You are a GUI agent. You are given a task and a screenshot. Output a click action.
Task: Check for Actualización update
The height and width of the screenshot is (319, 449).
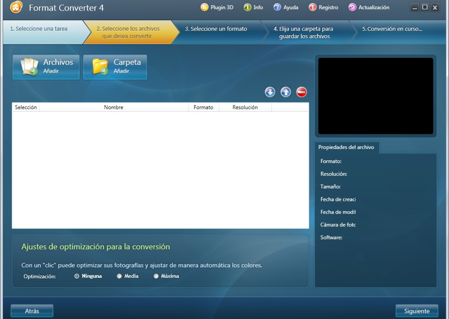pos(368,8)
